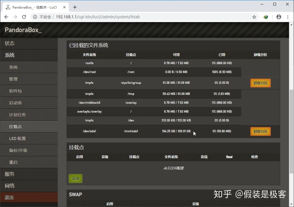Click the /rom mount point cell
This screenshot has width=294, height=207.
click(131, 72)
